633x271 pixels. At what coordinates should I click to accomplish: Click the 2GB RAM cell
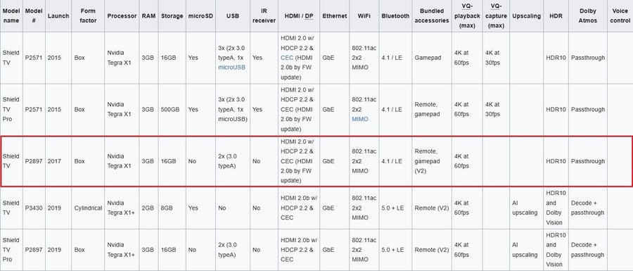pyautogui.click(x=148, y=208)
